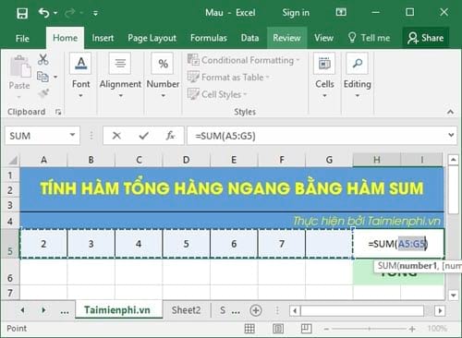
Task: Expand the formula bar chevron
Action: [451, 135]
